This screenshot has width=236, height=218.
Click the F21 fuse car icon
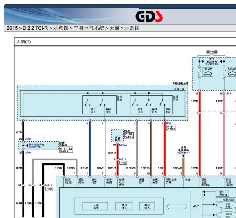232,74
